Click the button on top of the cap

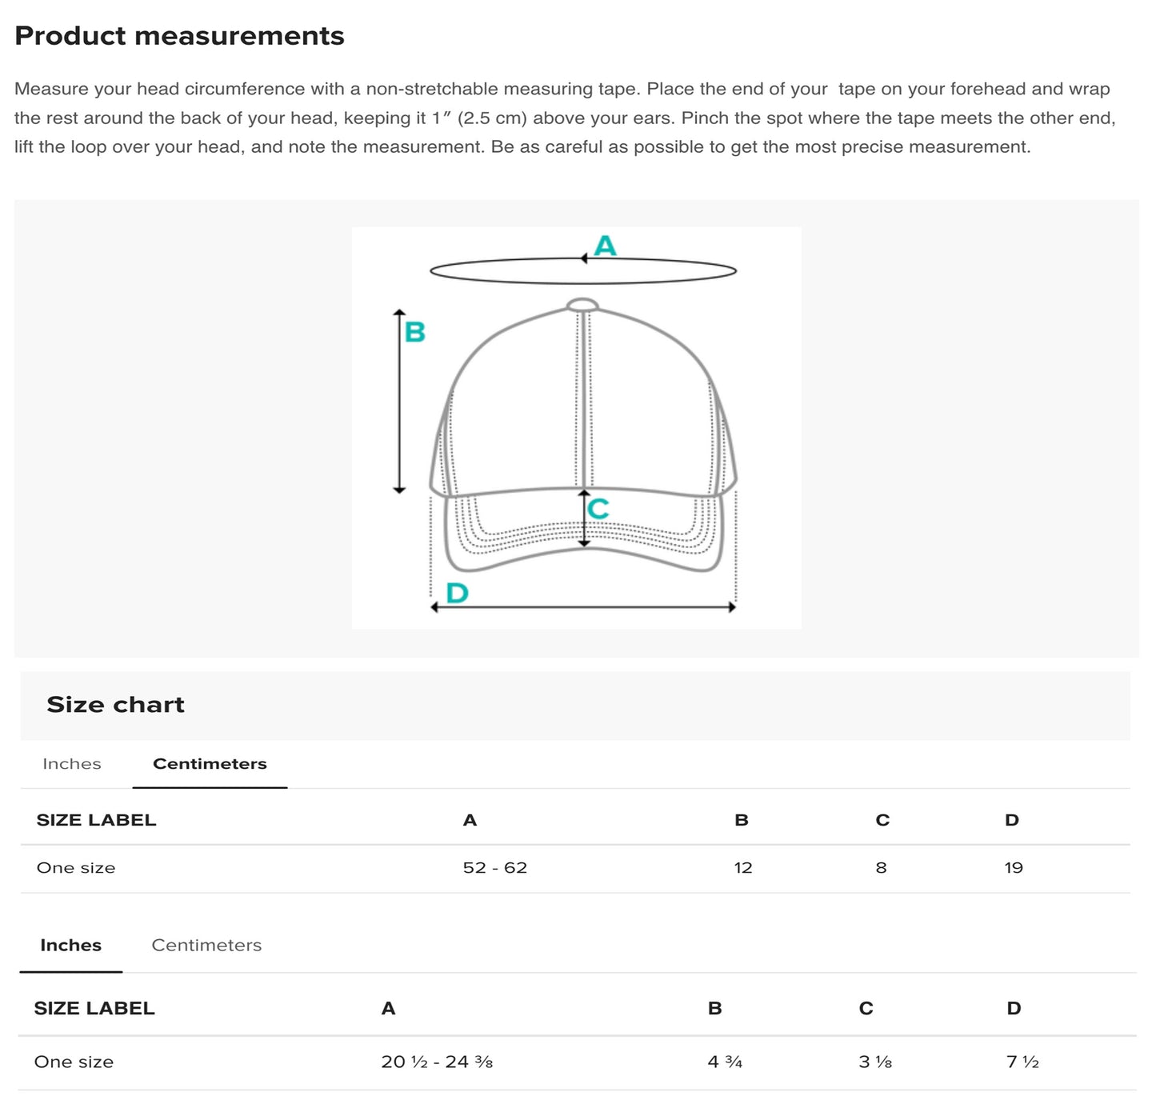click(582, 305)
